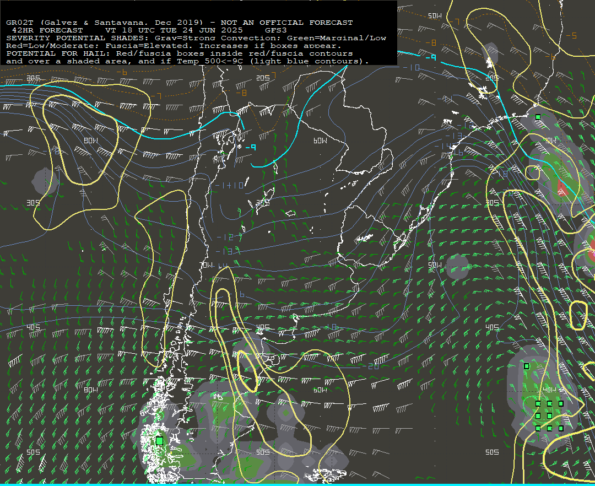Image resolution: width=595 pixels, height=486 pixels.
Task: Click the 30S latitude label over northern Argentina
Action: click(263, 203)
